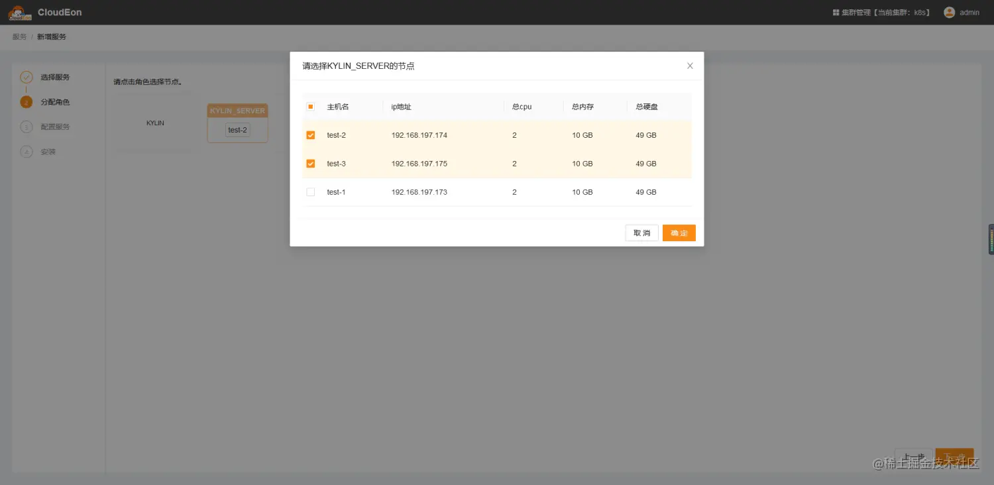Click the admin user avatar
994x485 pixels.
point(949,13)
